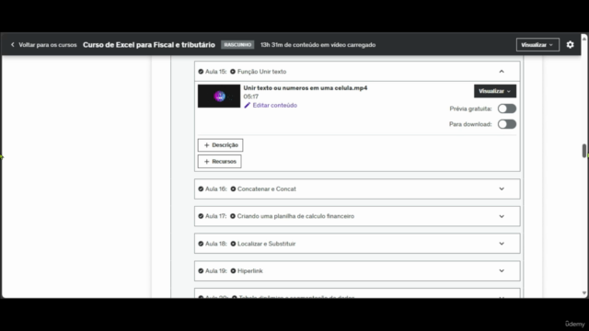Click the plus icon in the Descrição button

tap(206, 145)
